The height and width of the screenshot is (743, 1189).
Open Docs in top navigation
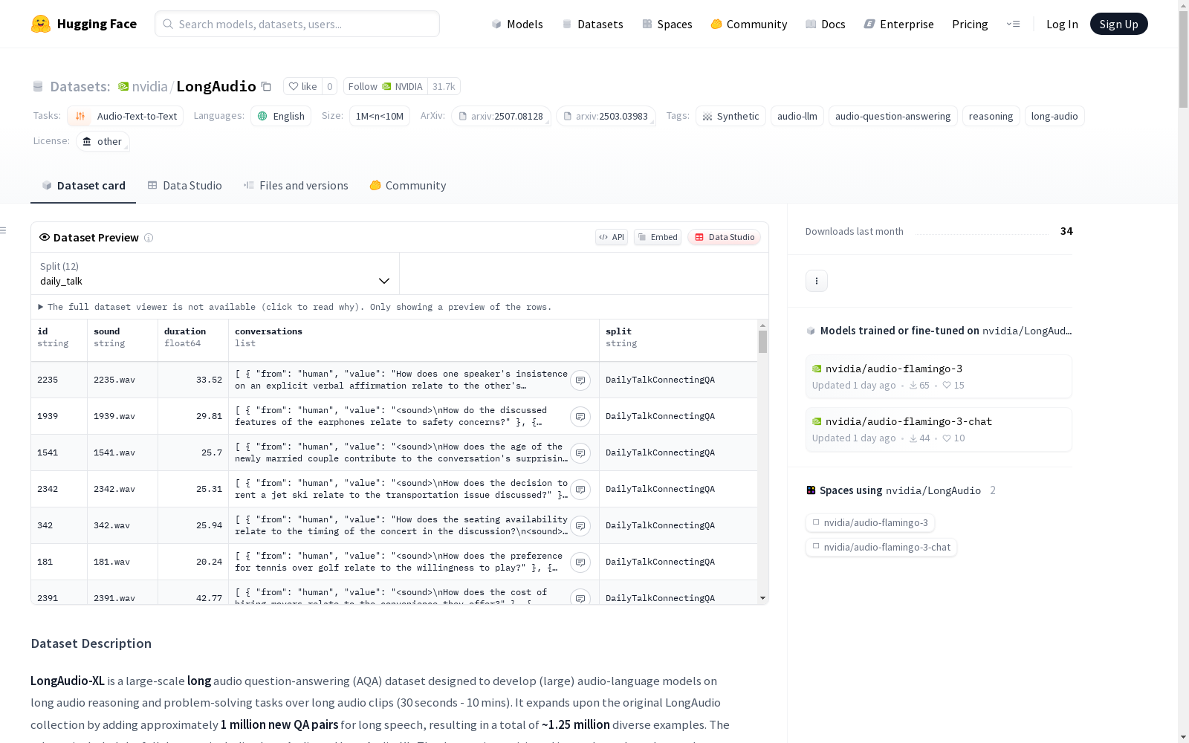pos(826,24)
